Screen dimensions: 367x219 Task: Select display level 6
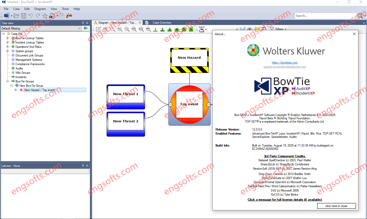coord(191,29)
